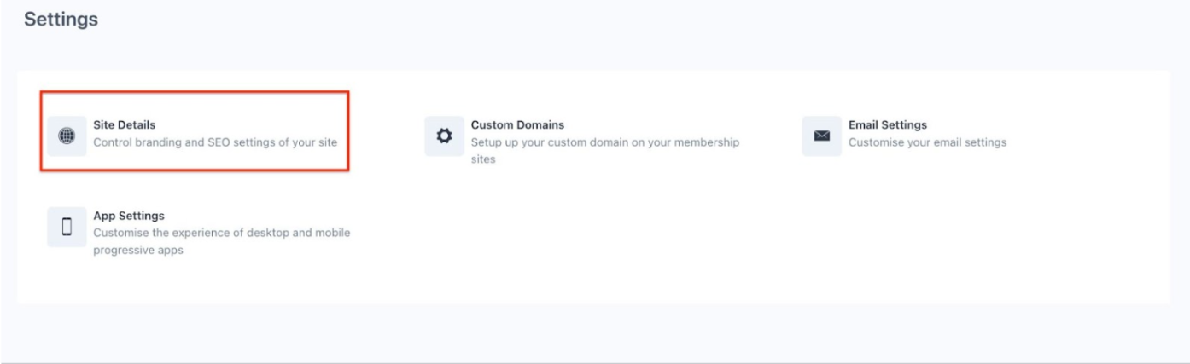
Task: Click 'progressive apps' text under App Settings
Action: click(x=137, y=250)
